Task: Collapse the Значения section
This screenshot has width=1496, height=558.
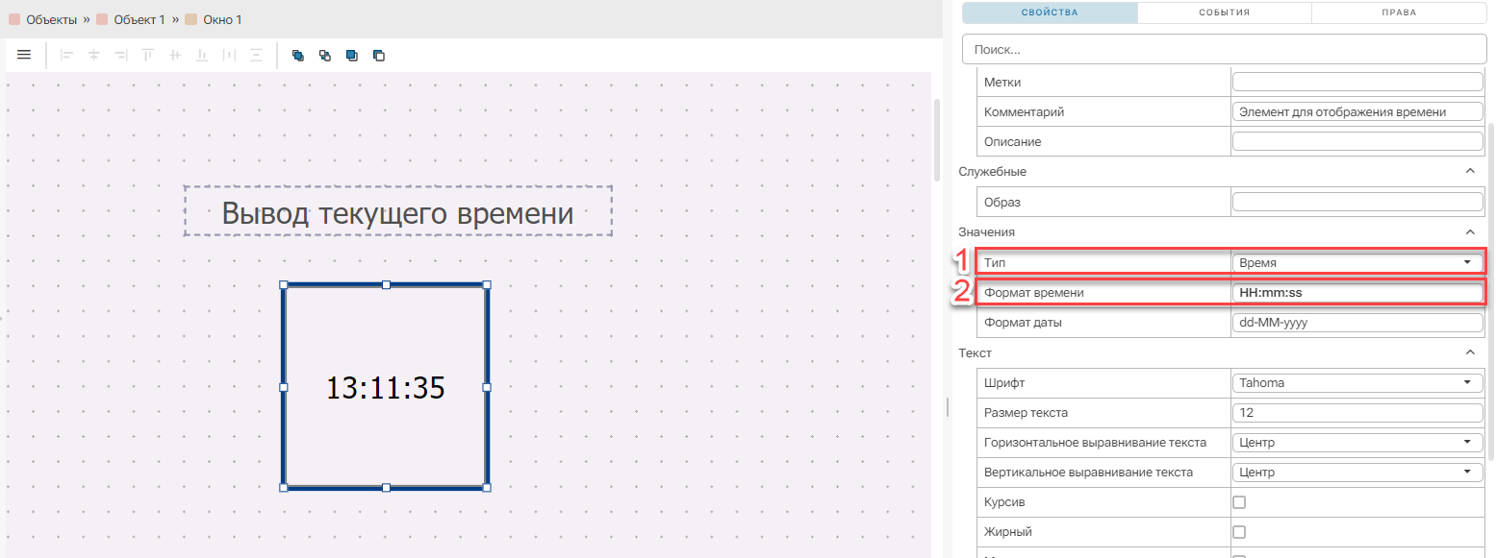Action: [1469, 231]
